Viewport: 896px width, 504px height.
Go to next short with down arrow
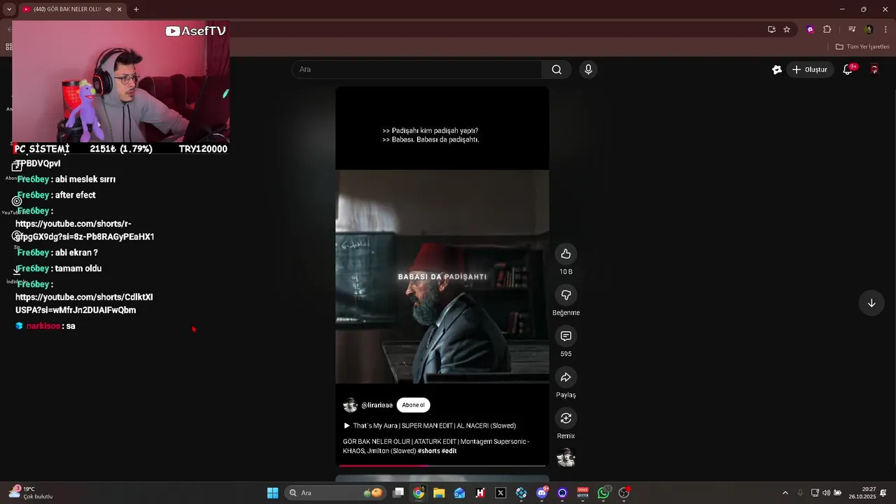[x=871, y=303]
